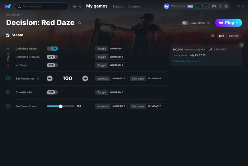248x166 pixels.
Task: Click the One-Hit Kills ghost icon
Action: pos(8,92)
